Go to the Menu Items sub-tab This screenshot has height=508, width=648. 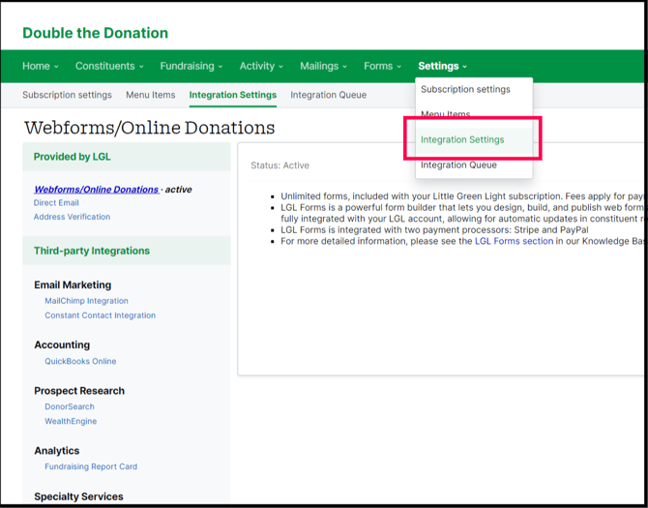click(x=151, y=95)
